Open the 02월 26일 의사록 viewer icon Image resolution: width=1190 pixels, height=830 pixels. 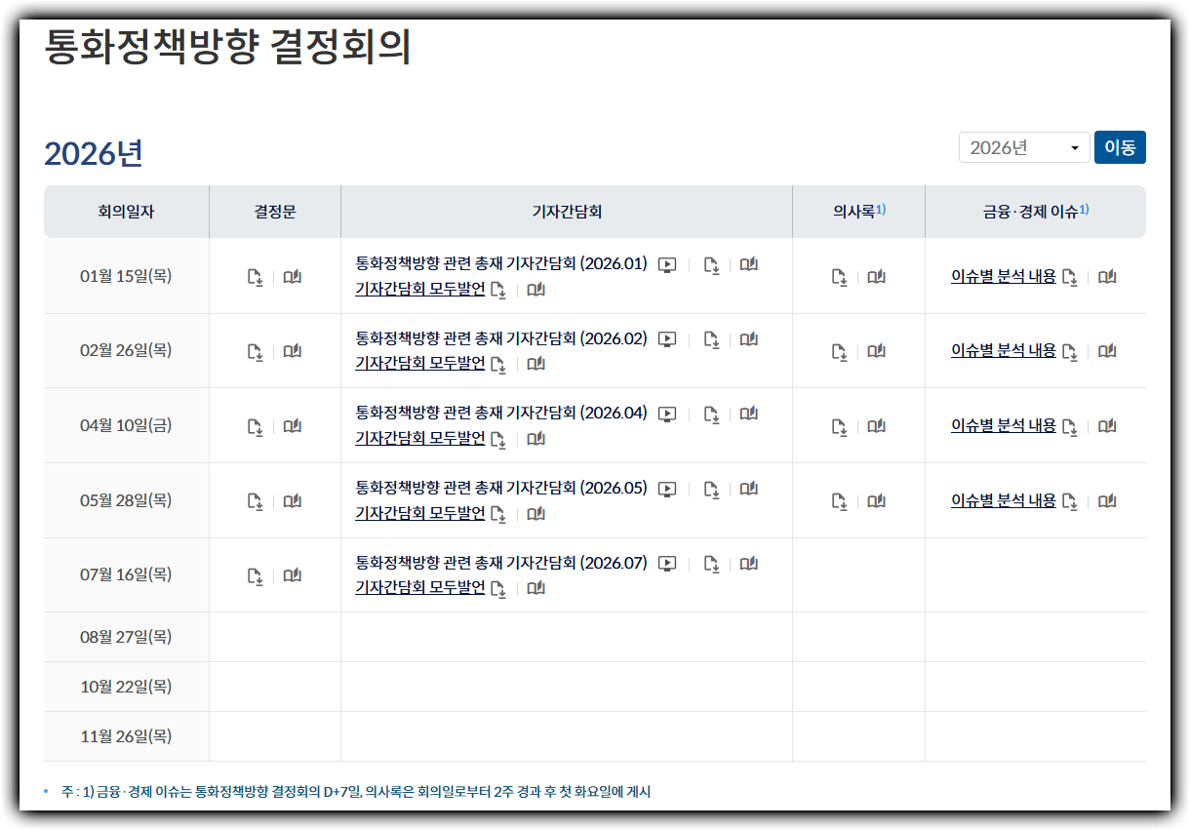coord(876,351)
